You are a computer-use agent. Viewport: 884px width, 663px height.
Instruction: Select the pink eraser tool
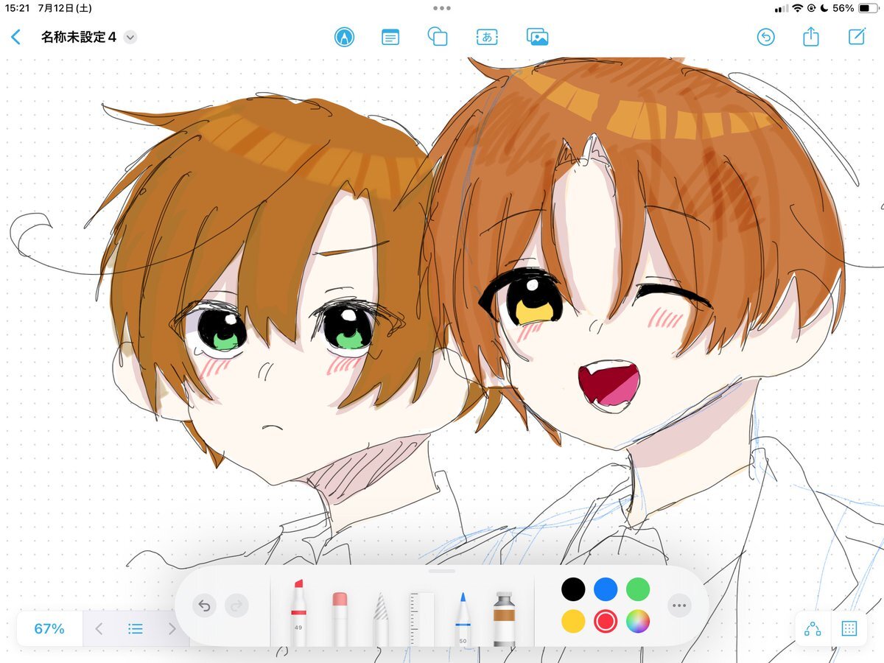(x=340, y=617)
